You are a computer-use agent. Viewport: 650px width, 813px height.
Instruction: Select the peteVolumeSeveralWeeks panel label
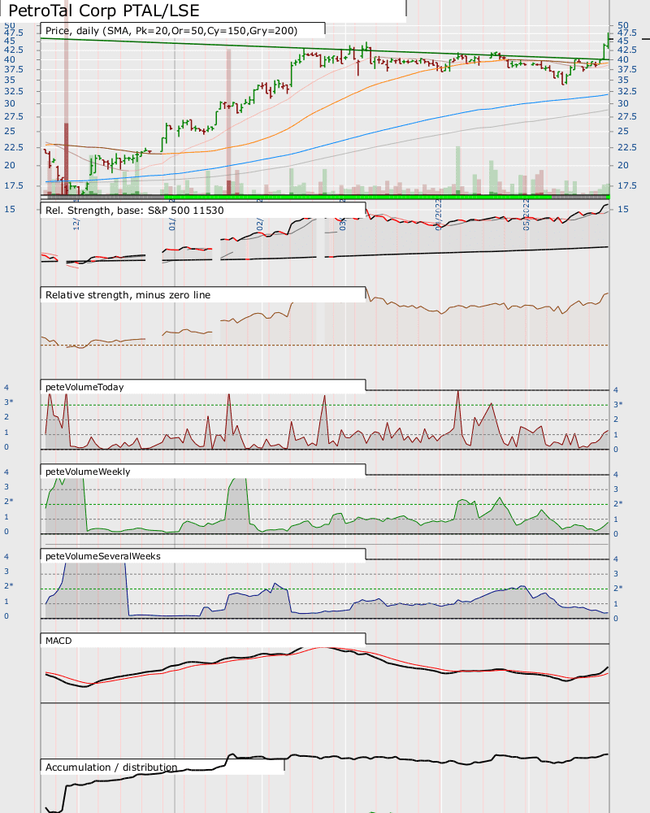pyautogui.click(x=103, y=556)
